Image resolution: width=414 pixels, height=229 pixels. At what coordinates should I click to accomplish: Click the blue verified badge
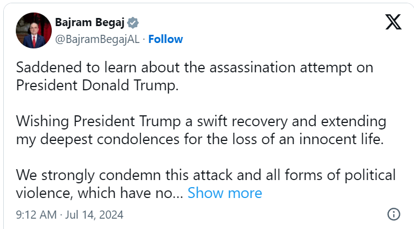[x=133, y=23]
